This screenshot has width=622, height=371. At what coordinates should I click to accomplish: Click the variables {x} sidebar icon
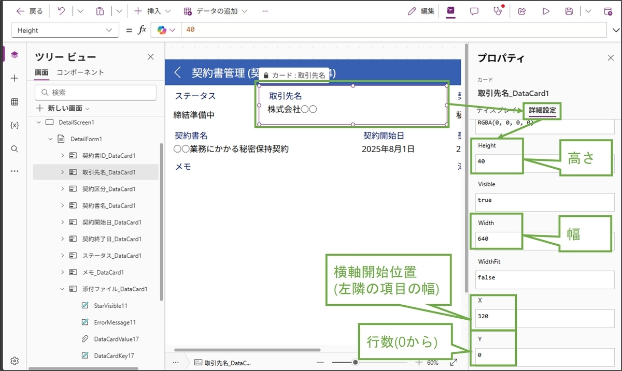[x=15, y=125]
